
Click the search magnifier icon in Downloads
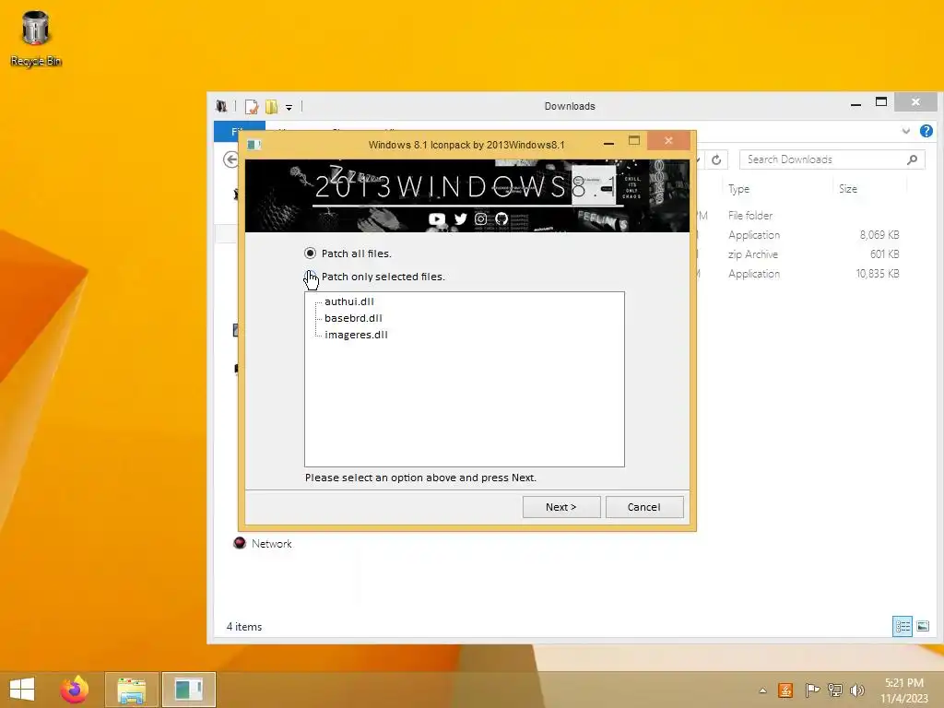912,159
